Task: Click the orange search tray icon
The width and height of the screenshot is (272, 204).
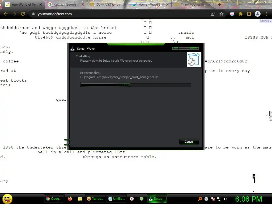Action: 200,199
